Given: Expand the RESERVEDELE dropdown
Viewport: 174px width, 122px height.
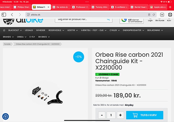Looking at the screenshot, I should coord(56,30).
